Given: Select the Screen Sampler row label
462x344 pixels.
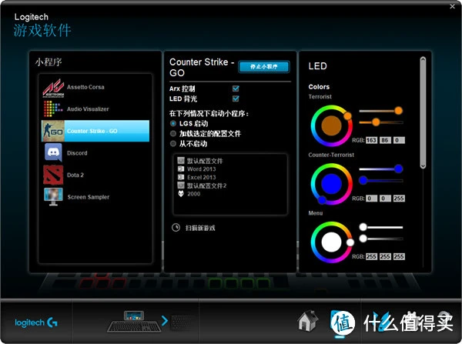Looking at the screenshot, I should [88, 197].
